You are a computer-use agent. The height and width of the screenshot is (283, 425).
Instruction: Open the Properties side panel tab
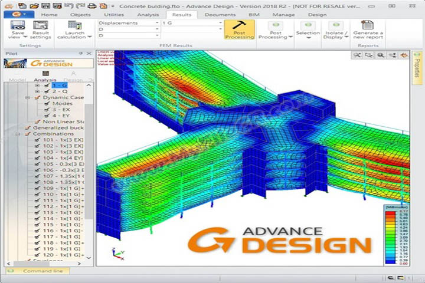(x=417, y=68)
